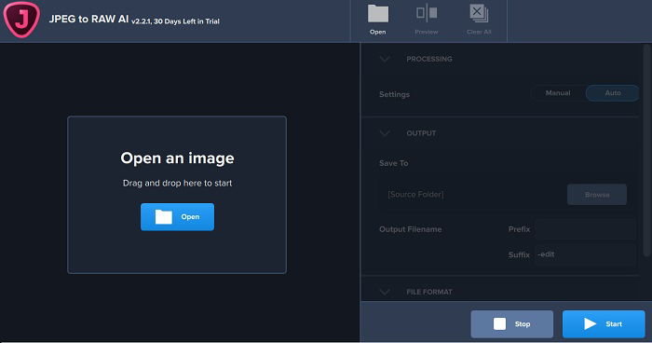
Task: Click the trial version text in title
Action: 175,21
